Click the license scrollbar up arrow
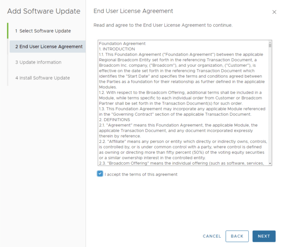283x247 pixels. [270, 42]
